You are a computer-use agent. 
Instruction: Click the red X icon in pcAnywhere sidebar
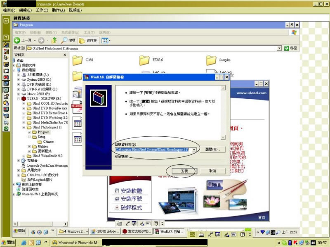coord(6,77)
